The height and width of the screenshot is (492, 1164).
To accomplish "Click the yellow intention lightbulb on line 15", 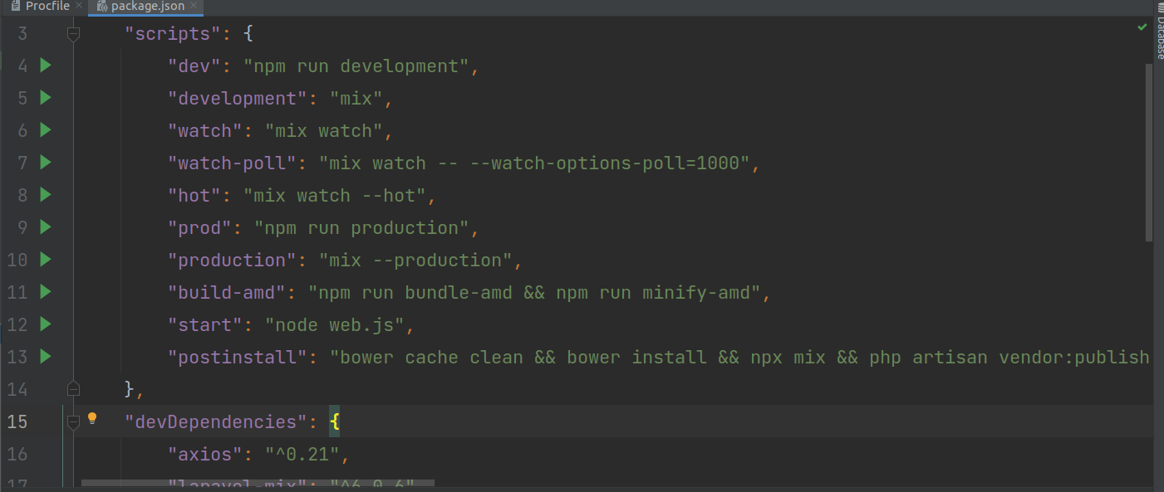I will click(x=92, y=419).
